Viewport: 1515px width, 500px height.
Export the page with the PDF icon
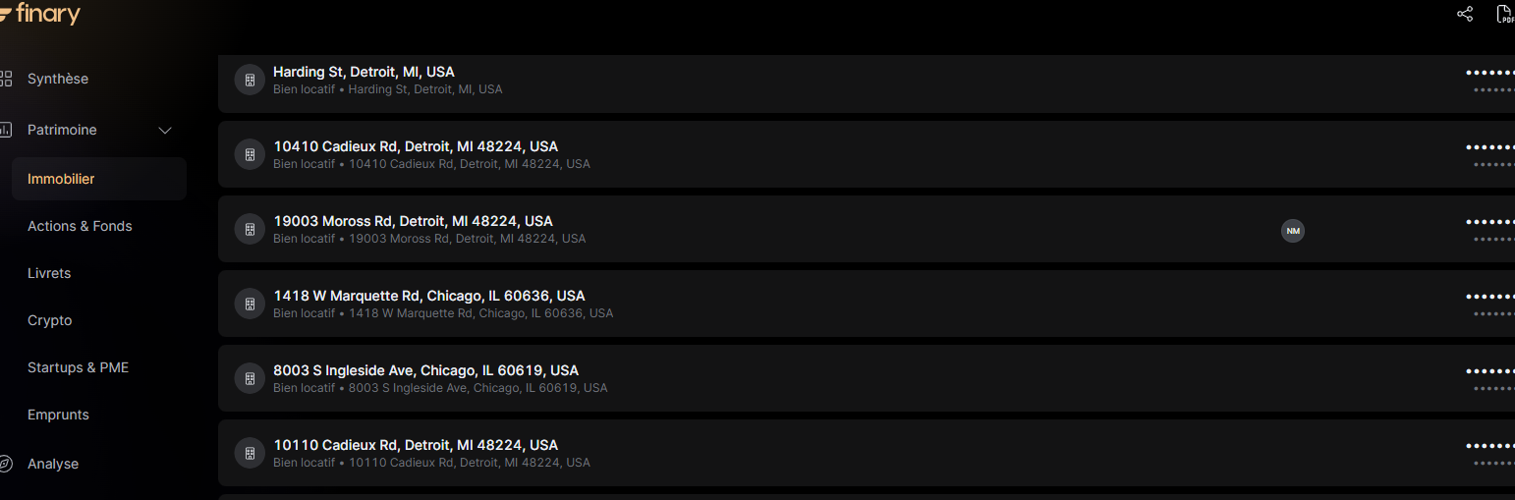(1504, 14)
